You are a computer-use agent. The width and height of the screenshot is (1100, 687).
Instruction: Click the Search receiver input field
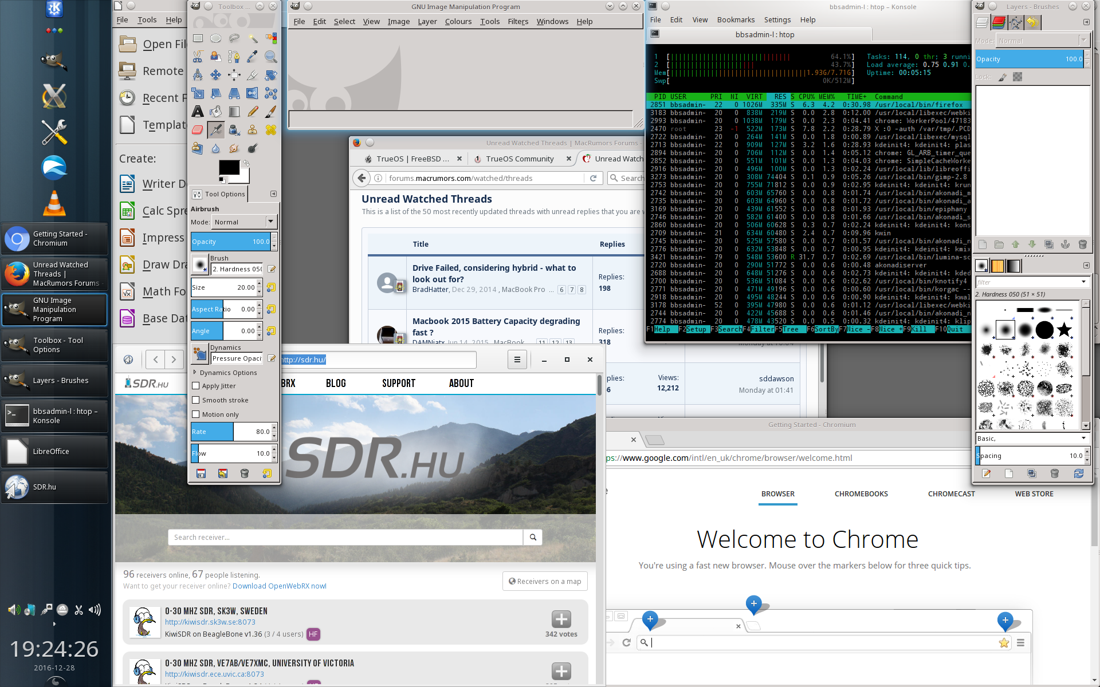click(x=345, y=537)
